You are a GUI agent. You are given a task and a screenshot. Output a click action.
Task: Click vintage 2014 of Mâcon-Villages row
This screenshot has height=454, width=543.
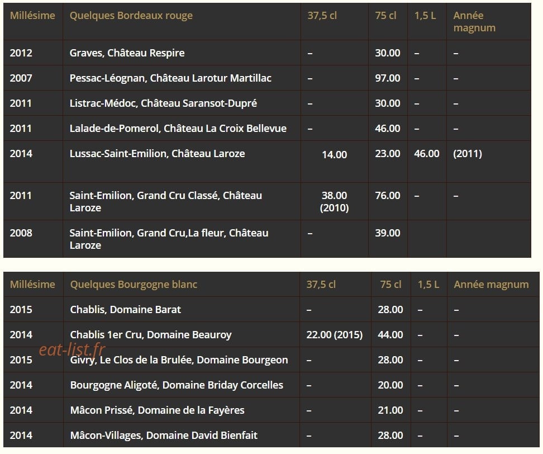coord(21,436)
